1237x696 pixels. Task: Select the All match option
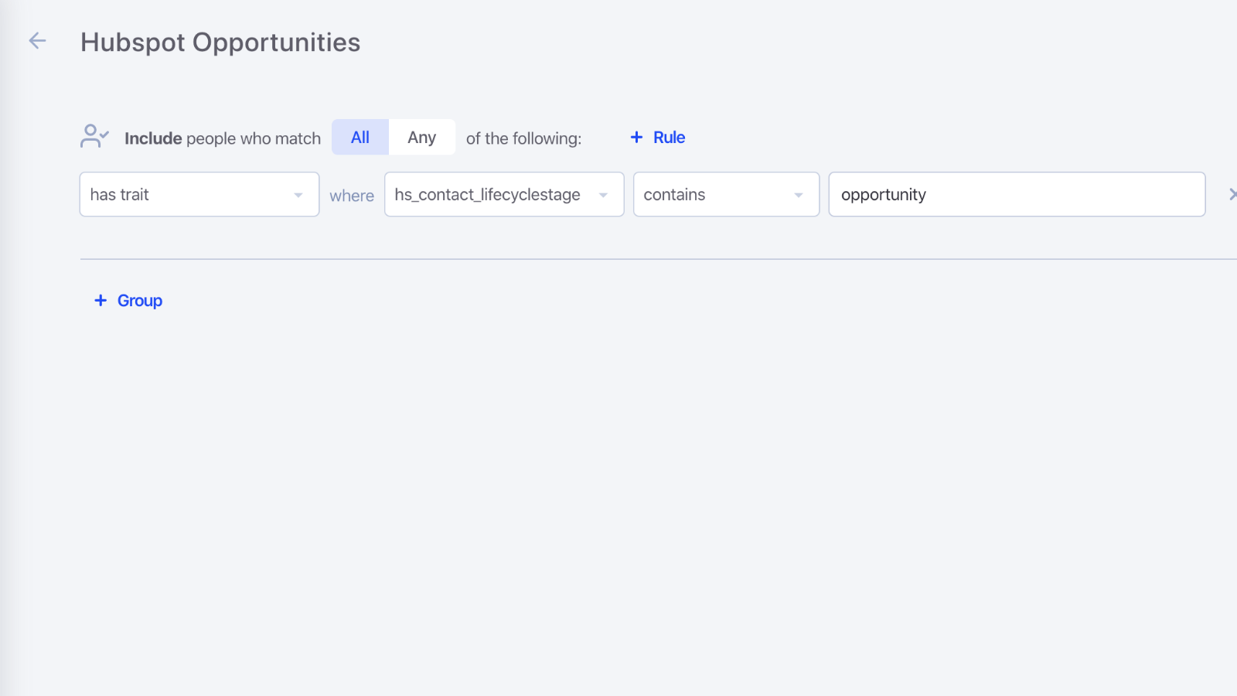pyautogui.click(x=360, y=137)
